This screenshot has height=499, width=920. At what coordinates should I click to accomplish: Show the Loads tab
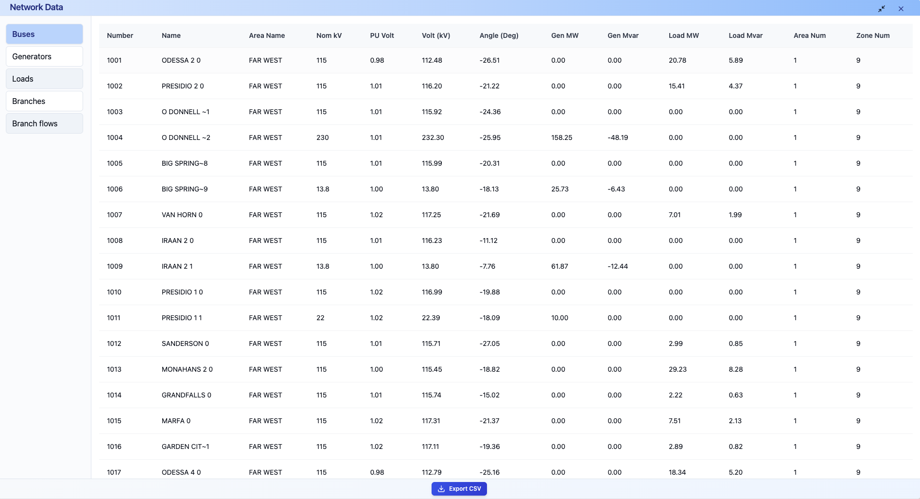[44, 79]
